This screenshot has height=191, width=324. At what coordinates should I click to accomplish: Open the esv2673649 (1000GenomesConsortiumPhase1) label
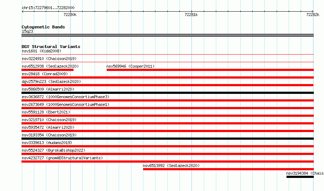66,104
